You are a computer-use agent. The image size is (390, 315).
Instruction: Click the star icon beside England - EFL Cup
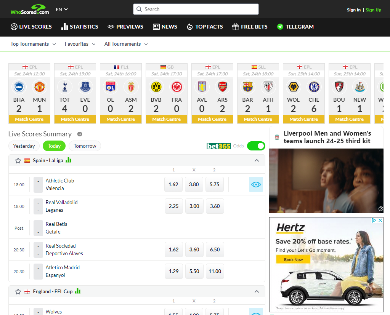pyautogui.click(x=18, y=292)
